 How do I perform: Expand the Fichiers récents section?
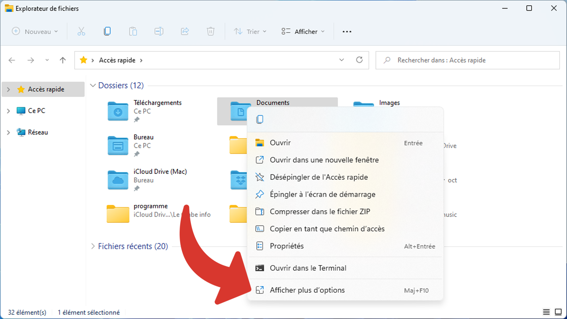tap(93, 246)
